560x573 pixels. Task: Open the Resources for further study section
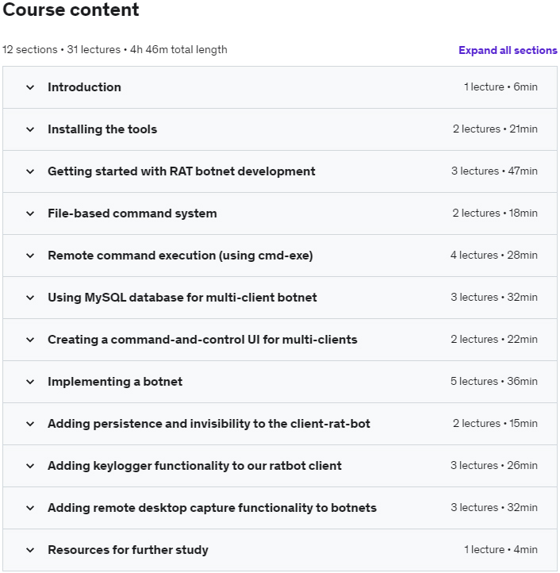128,550
